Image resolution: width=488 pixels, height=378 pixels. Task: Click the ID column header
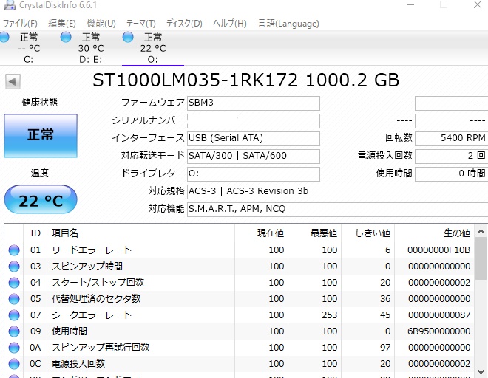pos(35,233)
